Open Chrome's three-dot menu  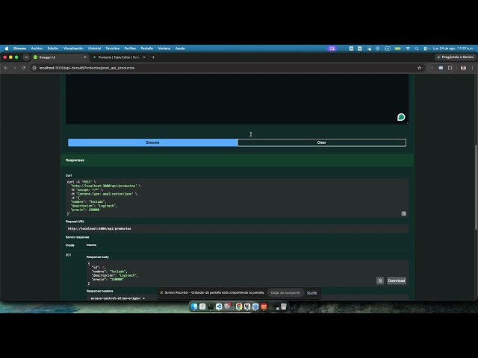click(x=472, y=68)
